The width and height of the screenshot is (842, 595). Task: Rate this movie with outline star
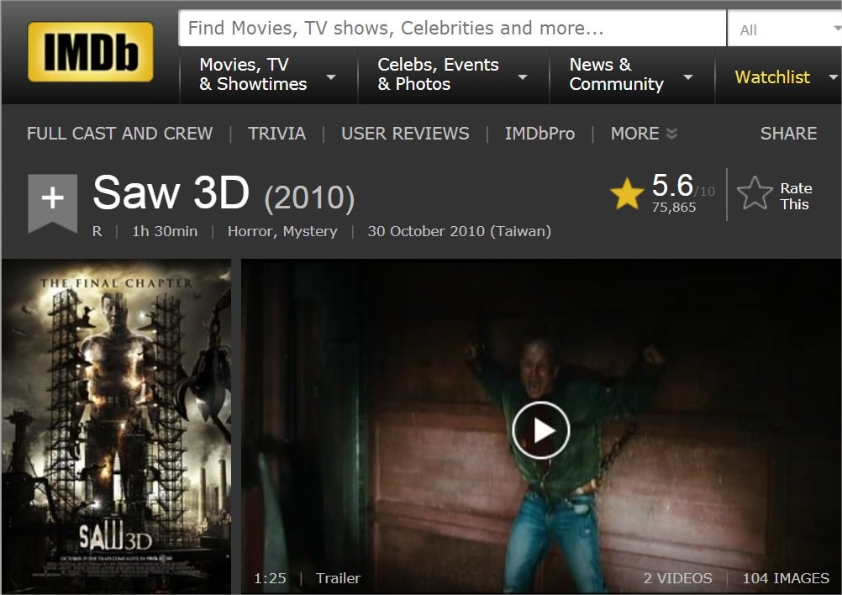coord(755,194)
